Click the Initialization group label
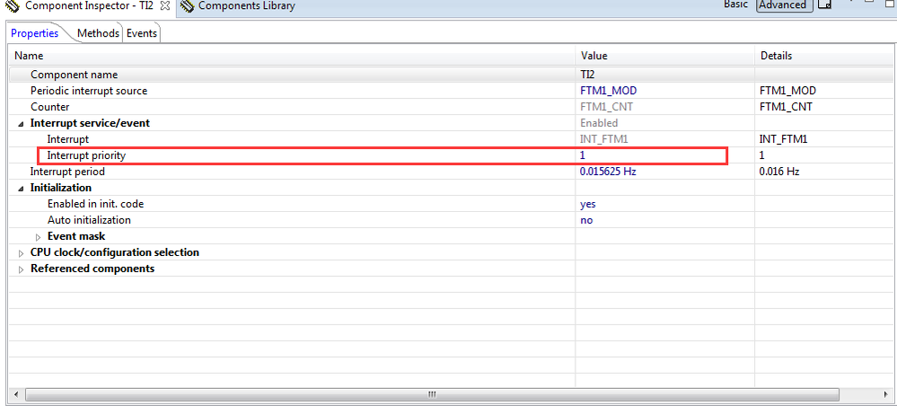The image size is (897, 406). [x=61, y=188]
